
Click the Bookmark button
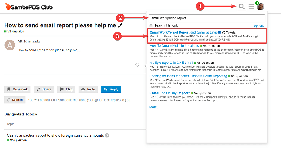17,89
